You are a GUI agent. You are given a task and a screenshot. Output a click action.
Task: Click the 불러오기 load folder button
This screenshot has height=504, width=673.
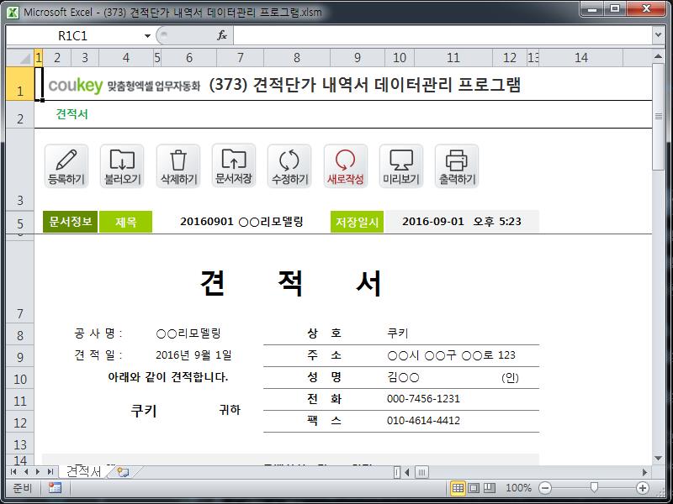coord(122,166)
